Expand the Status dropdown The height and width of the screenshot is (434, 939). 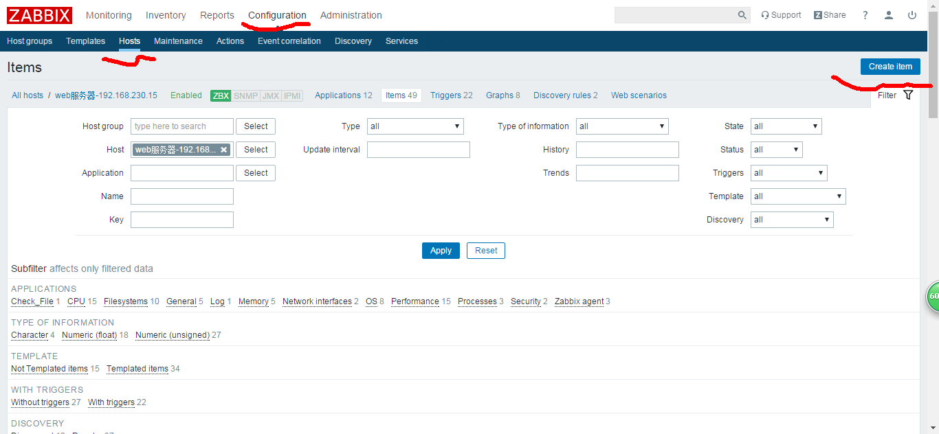(777, 150)
